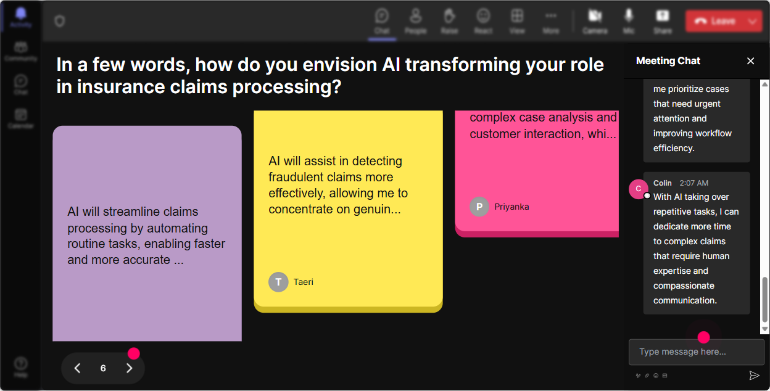The width and height of the screenshot is (770, 391).
Task: Open the GIF picker icon in chat
Action: click(664, 375)
